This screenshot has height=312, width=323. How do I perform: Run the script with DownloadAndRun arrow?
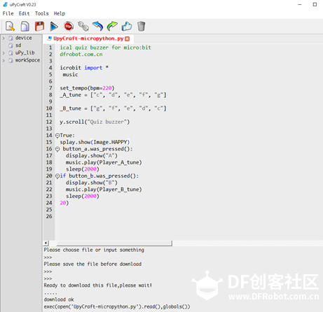(x=54, y=26)
